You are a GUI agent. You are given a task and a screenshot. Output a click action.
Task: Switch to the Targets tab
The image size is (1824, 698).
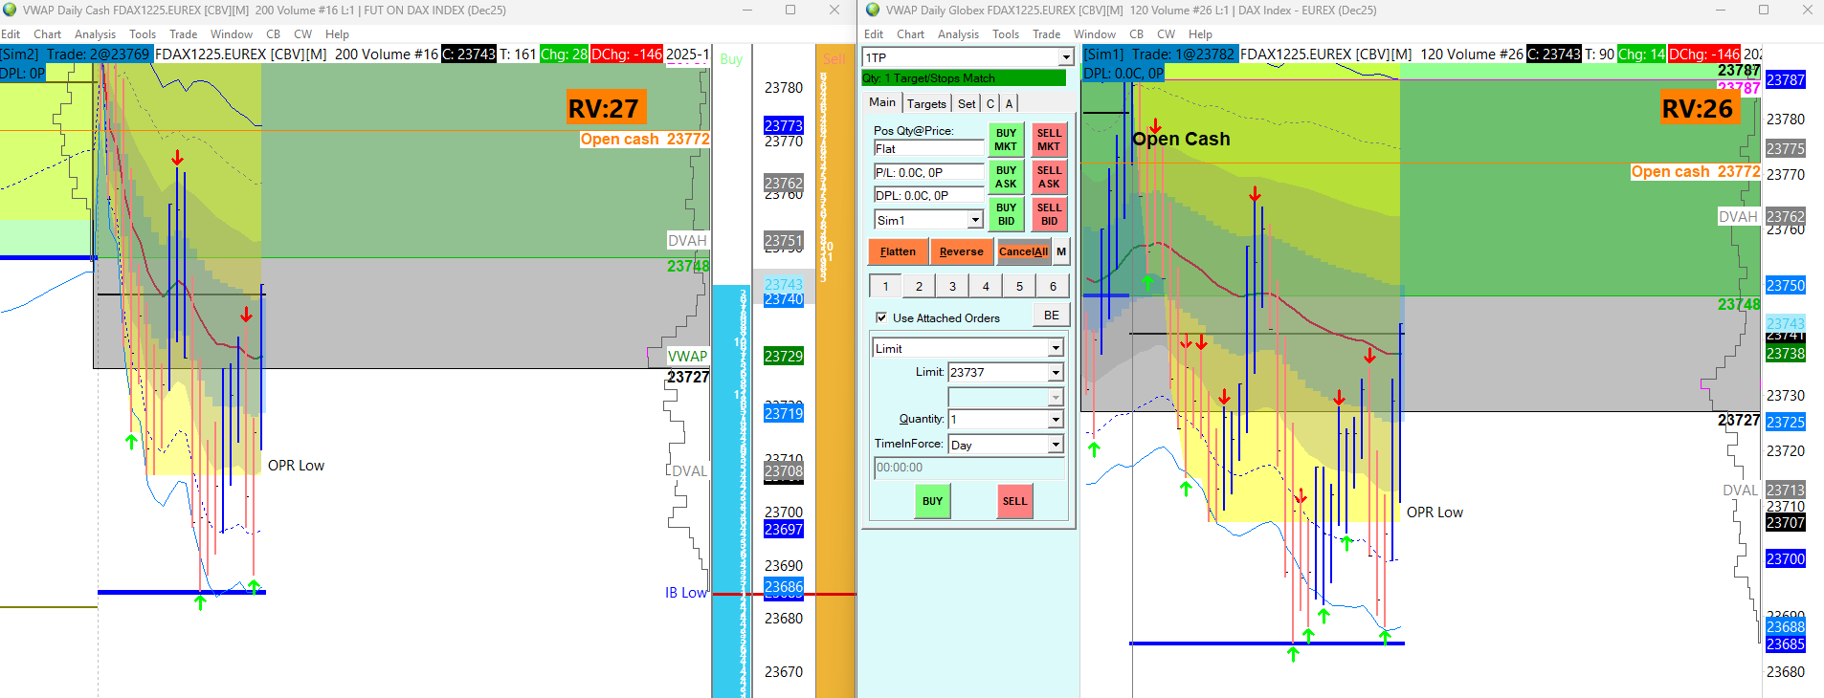pos(926,103)
